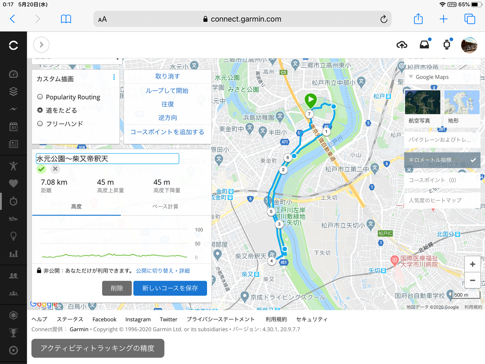Choose 取り消す from the route menu

pos(167,76)
